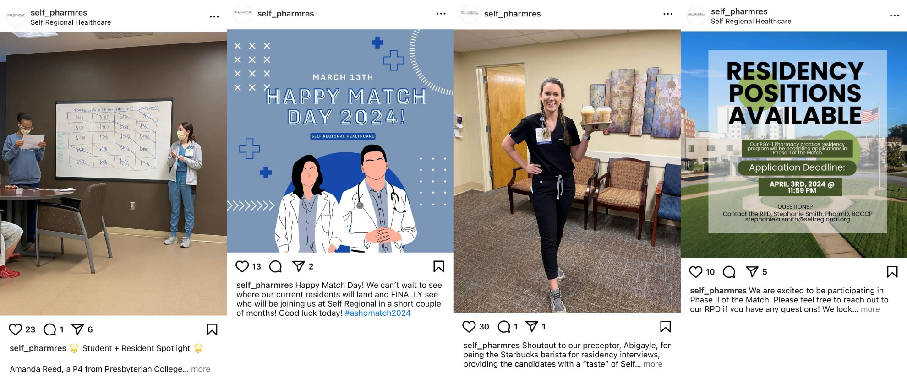Open self_pharmres profile from Starbucks post header
907x378 pixels.
click(x=513, y=14)
